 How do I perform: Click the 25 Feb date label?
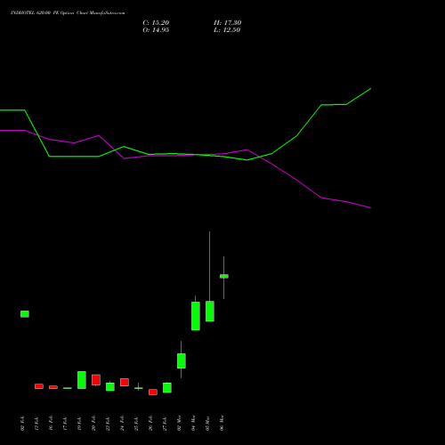[136, 424]
